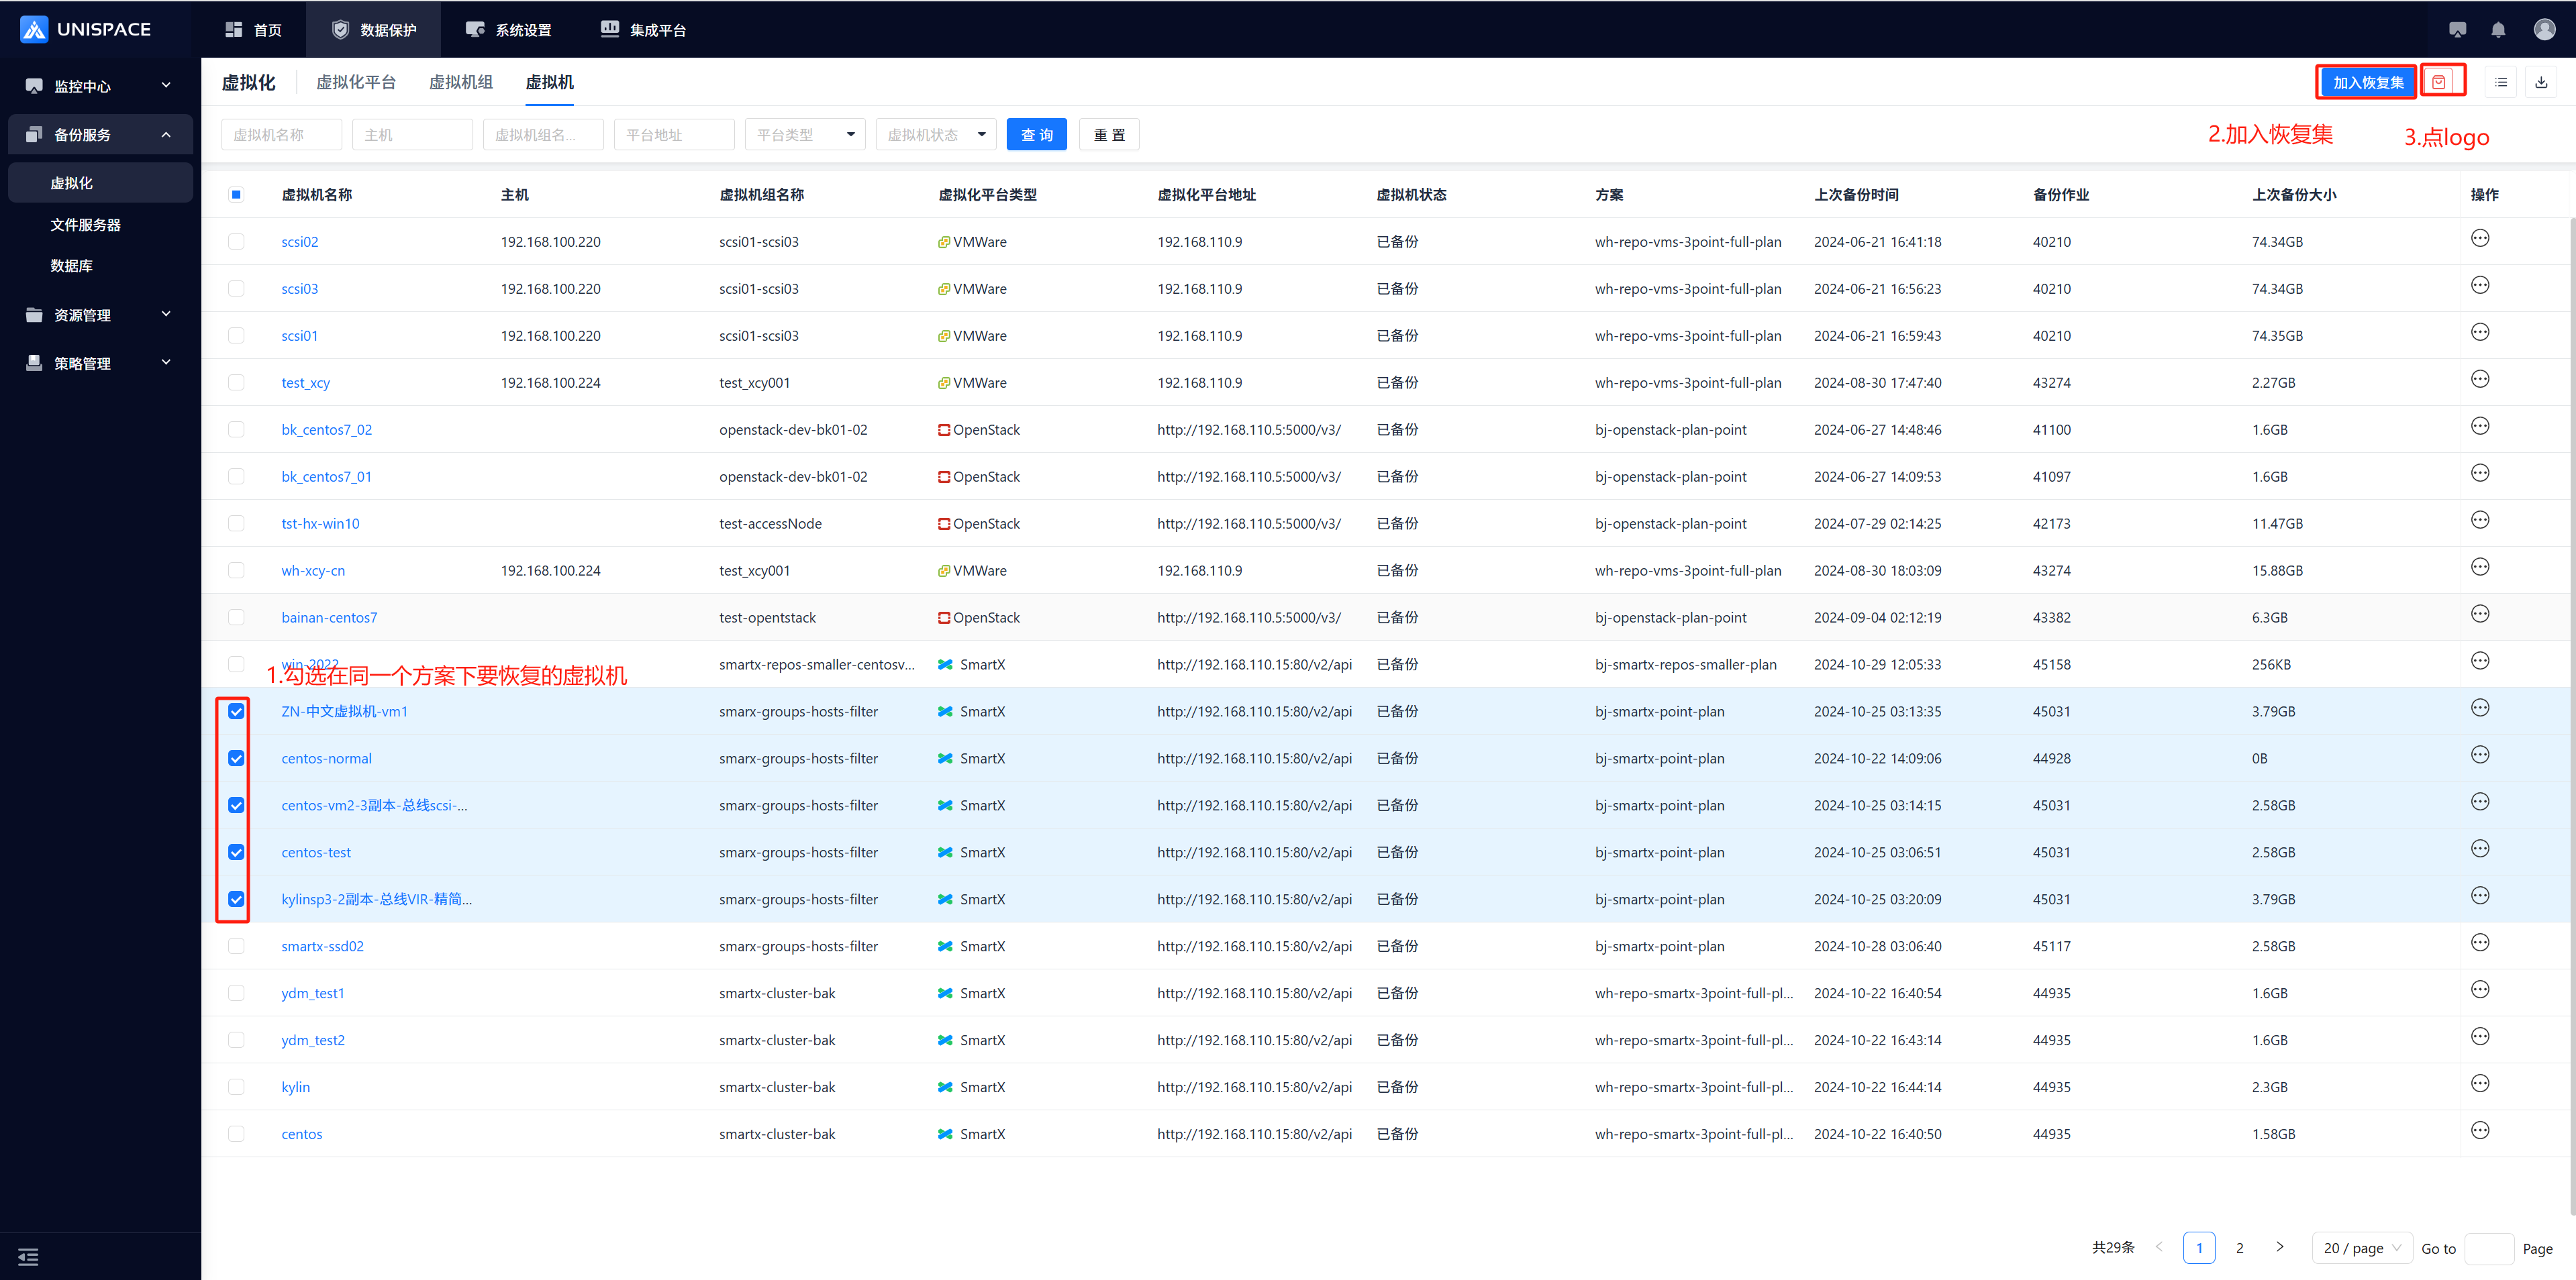Go to page 2 in pagination
The width and height of the screenshot is (2576, 1280).
pos(2239,1248)
